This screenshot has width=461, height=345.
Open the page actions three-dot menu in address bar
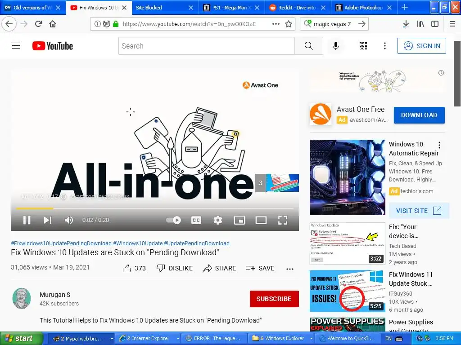(276, 24)
